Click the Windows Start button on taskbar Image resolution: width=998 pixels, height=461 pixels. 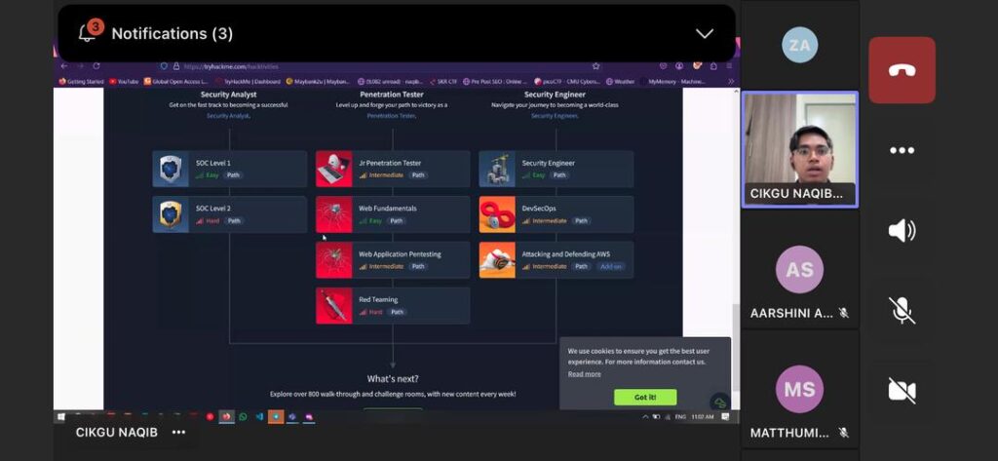click(x=61, y=416)
